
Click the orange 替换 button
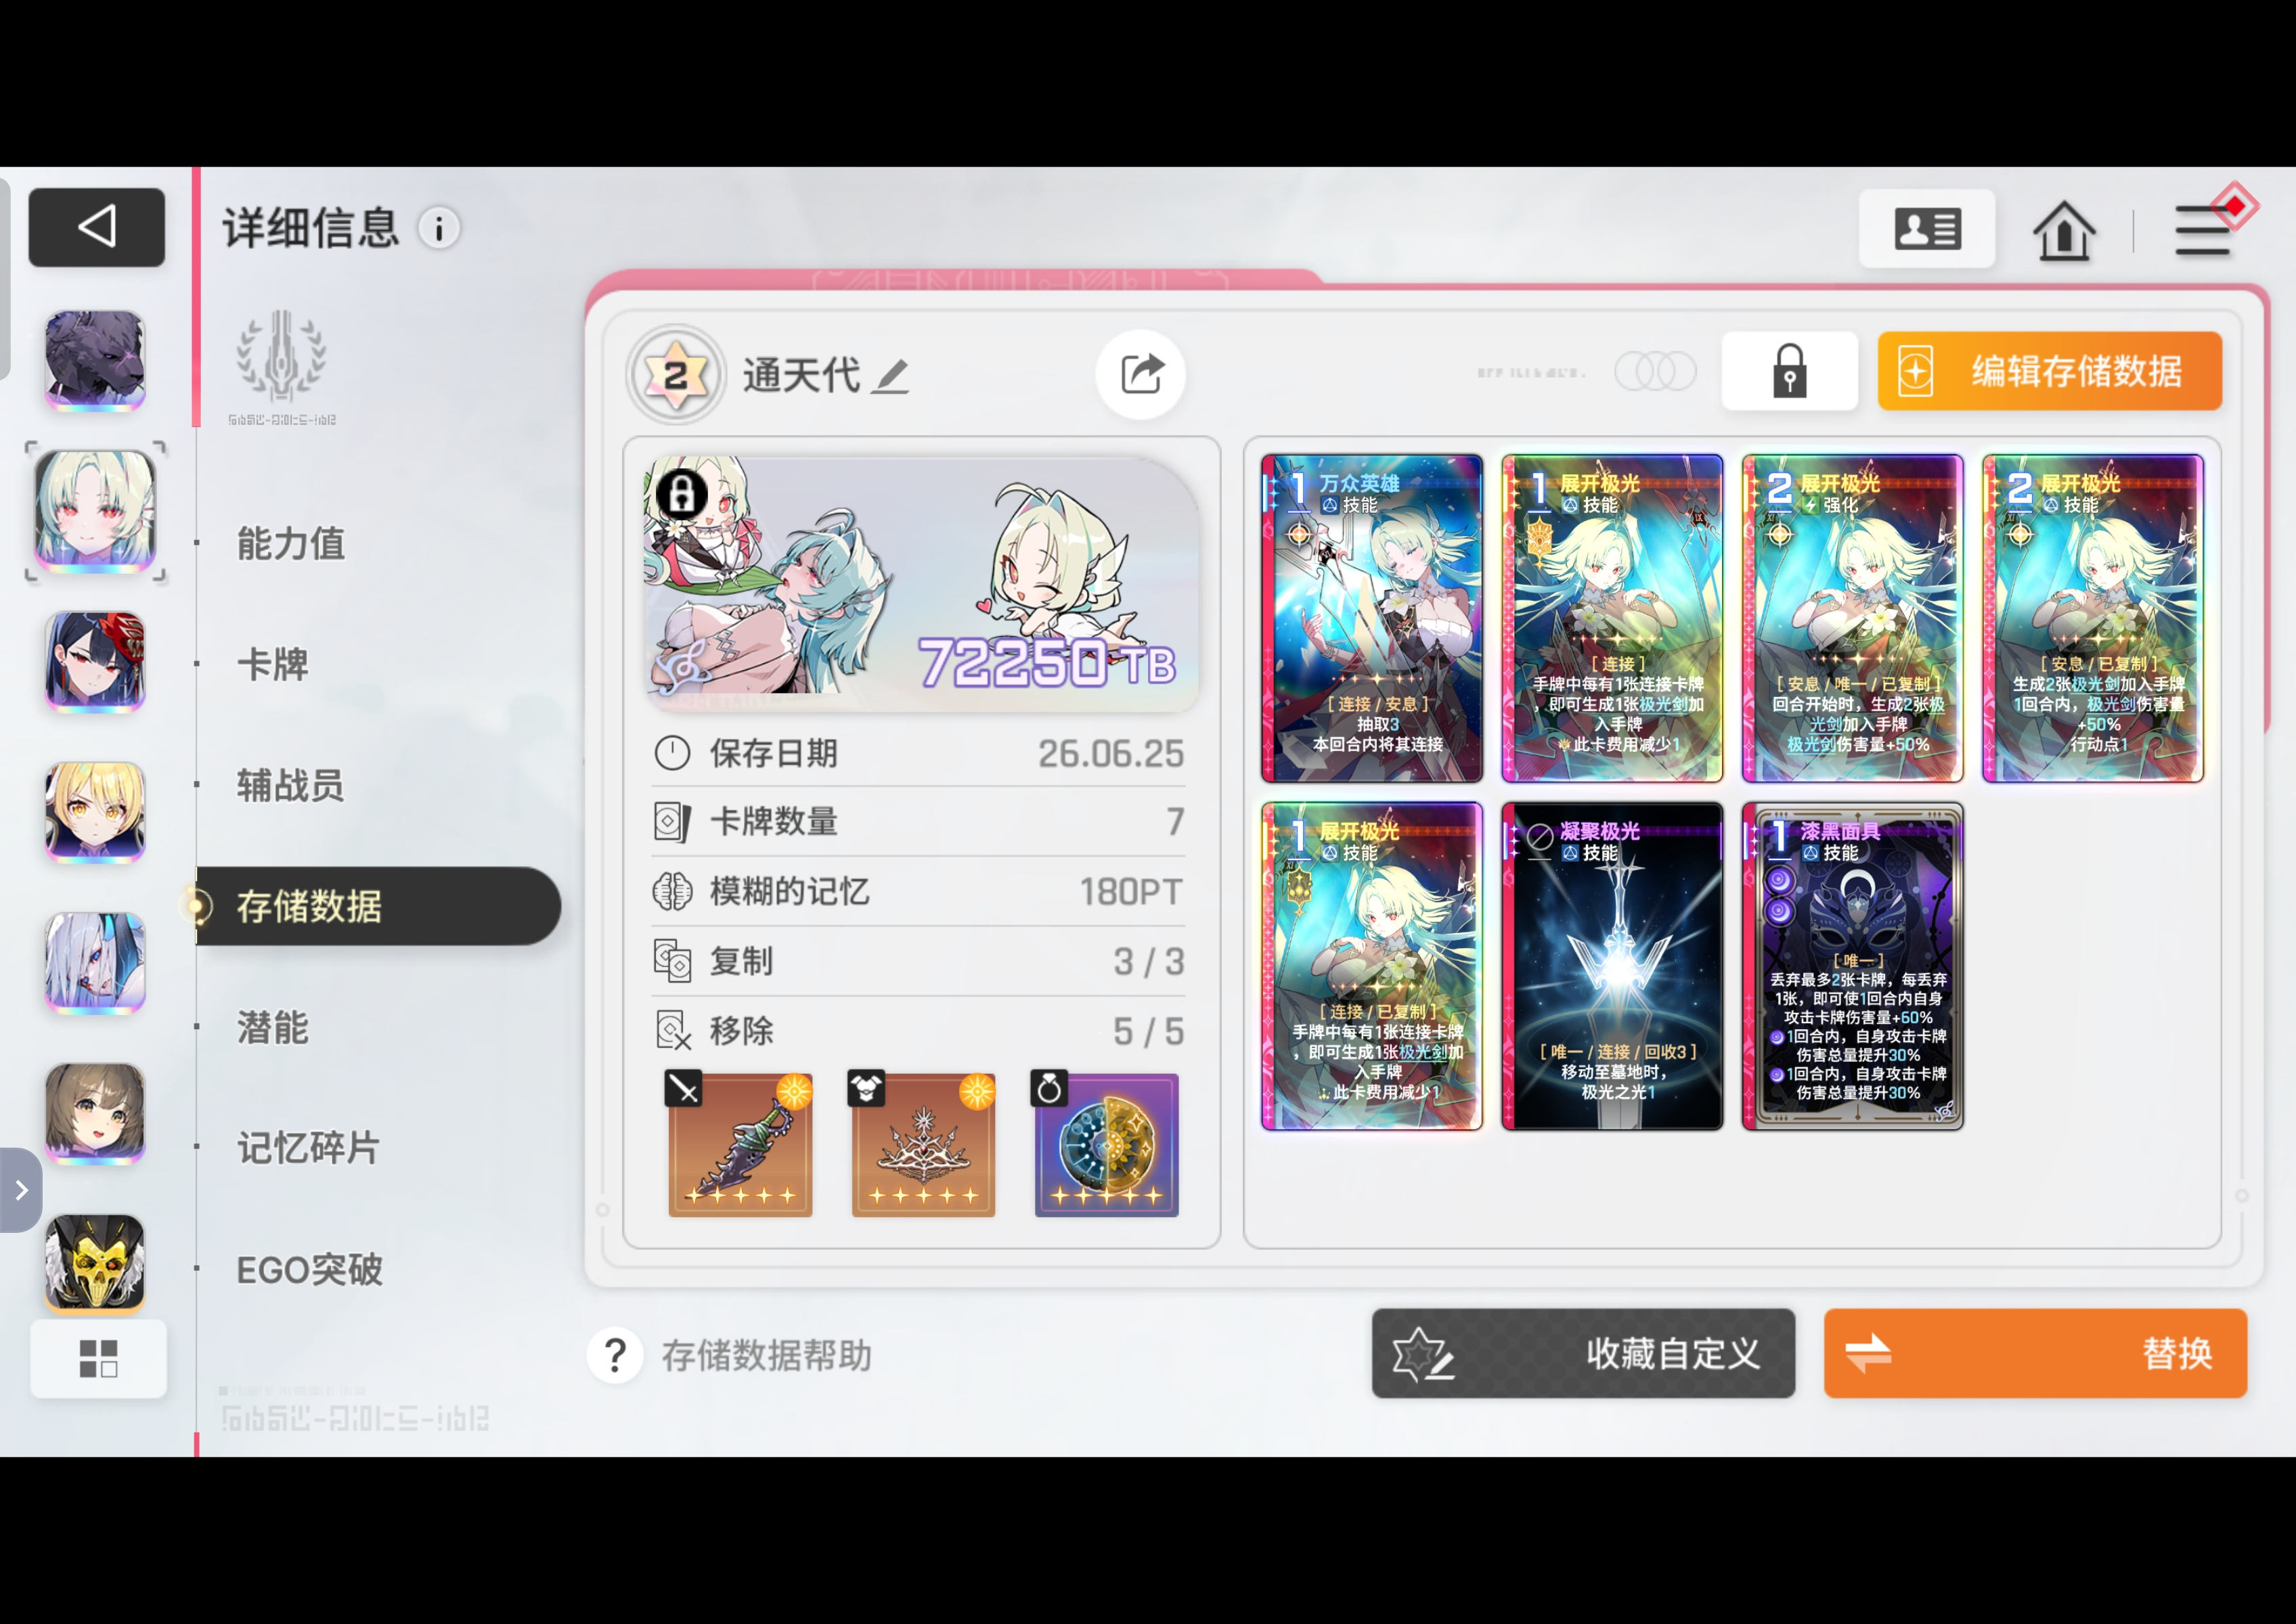[x=2035, y=1353]
